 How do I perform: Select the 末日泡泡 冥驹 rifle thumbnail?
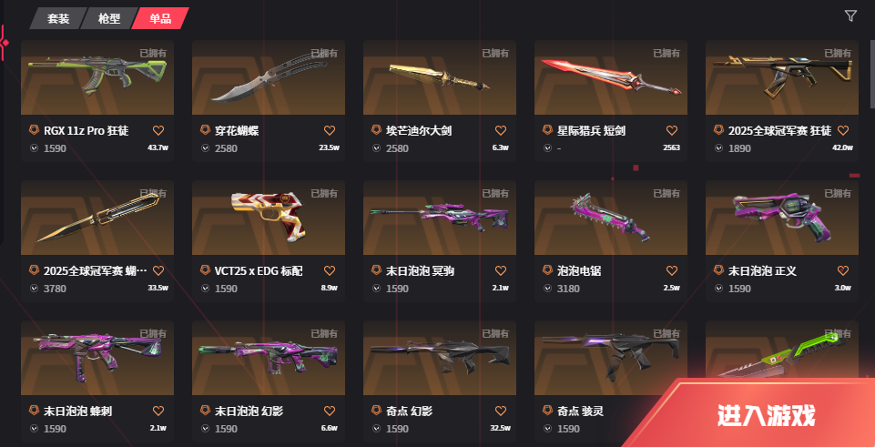pos(440,218)
